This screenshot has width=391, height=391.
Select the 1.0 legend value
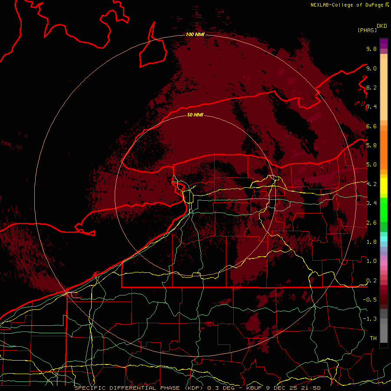(x=371, y=261)
